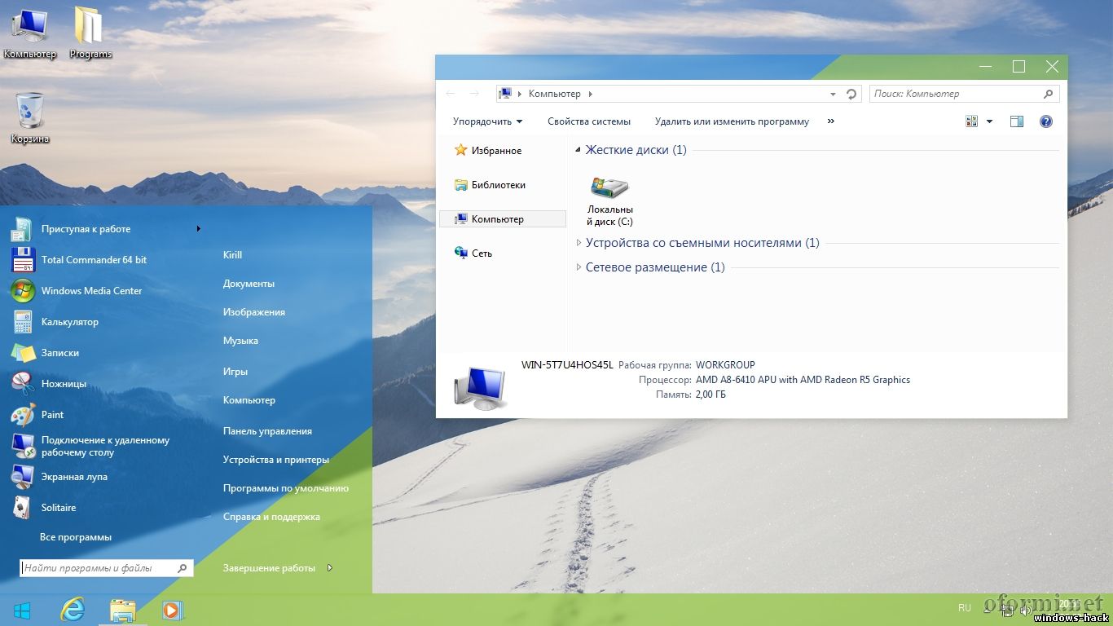Screen dimensions: 1113x626
Task: Click the Завершение работы button
Action: pos(269,568)
